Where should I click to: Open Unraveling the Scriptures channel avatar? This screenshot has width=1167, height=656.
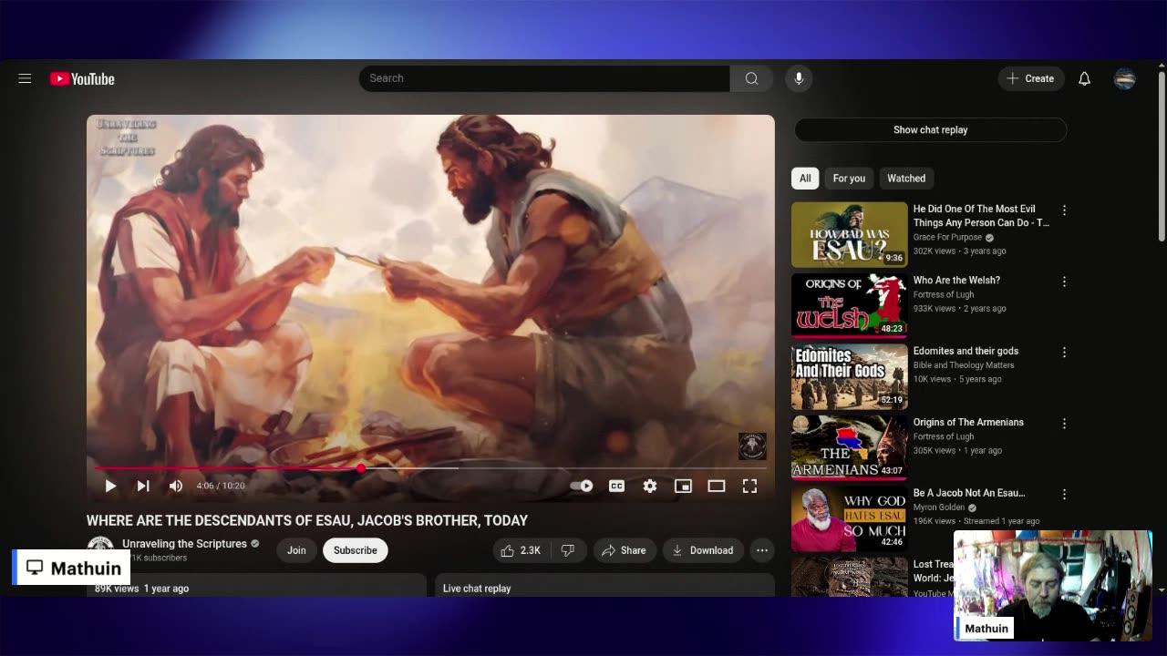click(x=99, y=549)
